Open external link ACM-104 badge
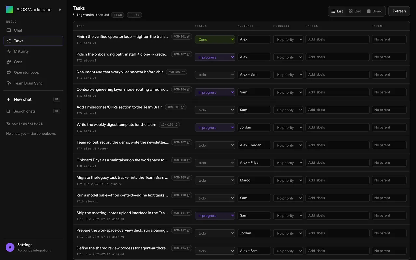 pyautogui.click(x=182, y=89)
